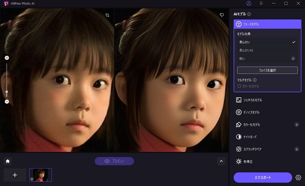
Task: Click the マルチモデル label text
Action: 244,80
